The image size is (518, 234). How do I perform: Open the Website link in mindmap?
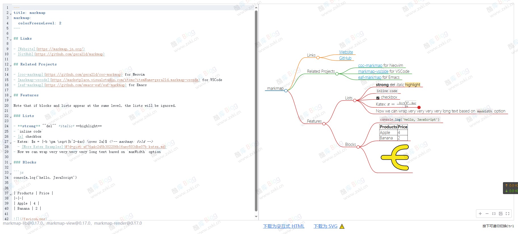coord(346,52)
